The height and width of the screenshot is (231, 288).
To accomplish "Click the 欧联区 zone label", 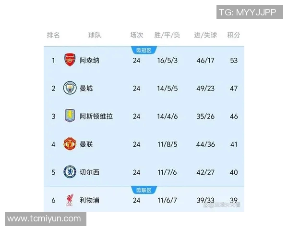I will [x=144, y=190].
